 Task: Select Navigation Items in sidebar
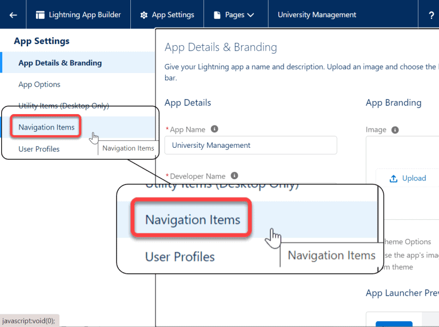pyautogui.click(x=46, y=127)
